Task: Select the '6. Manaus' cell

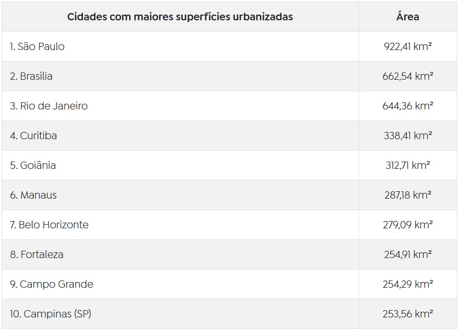Action: point(180,195)
